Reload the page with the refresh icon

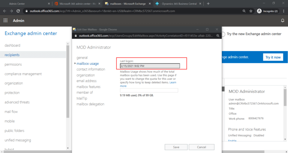point(18,11)
